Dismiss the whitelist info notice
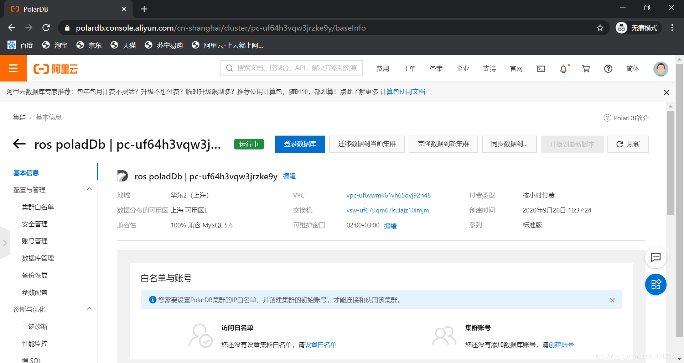 tap(612, 300)
